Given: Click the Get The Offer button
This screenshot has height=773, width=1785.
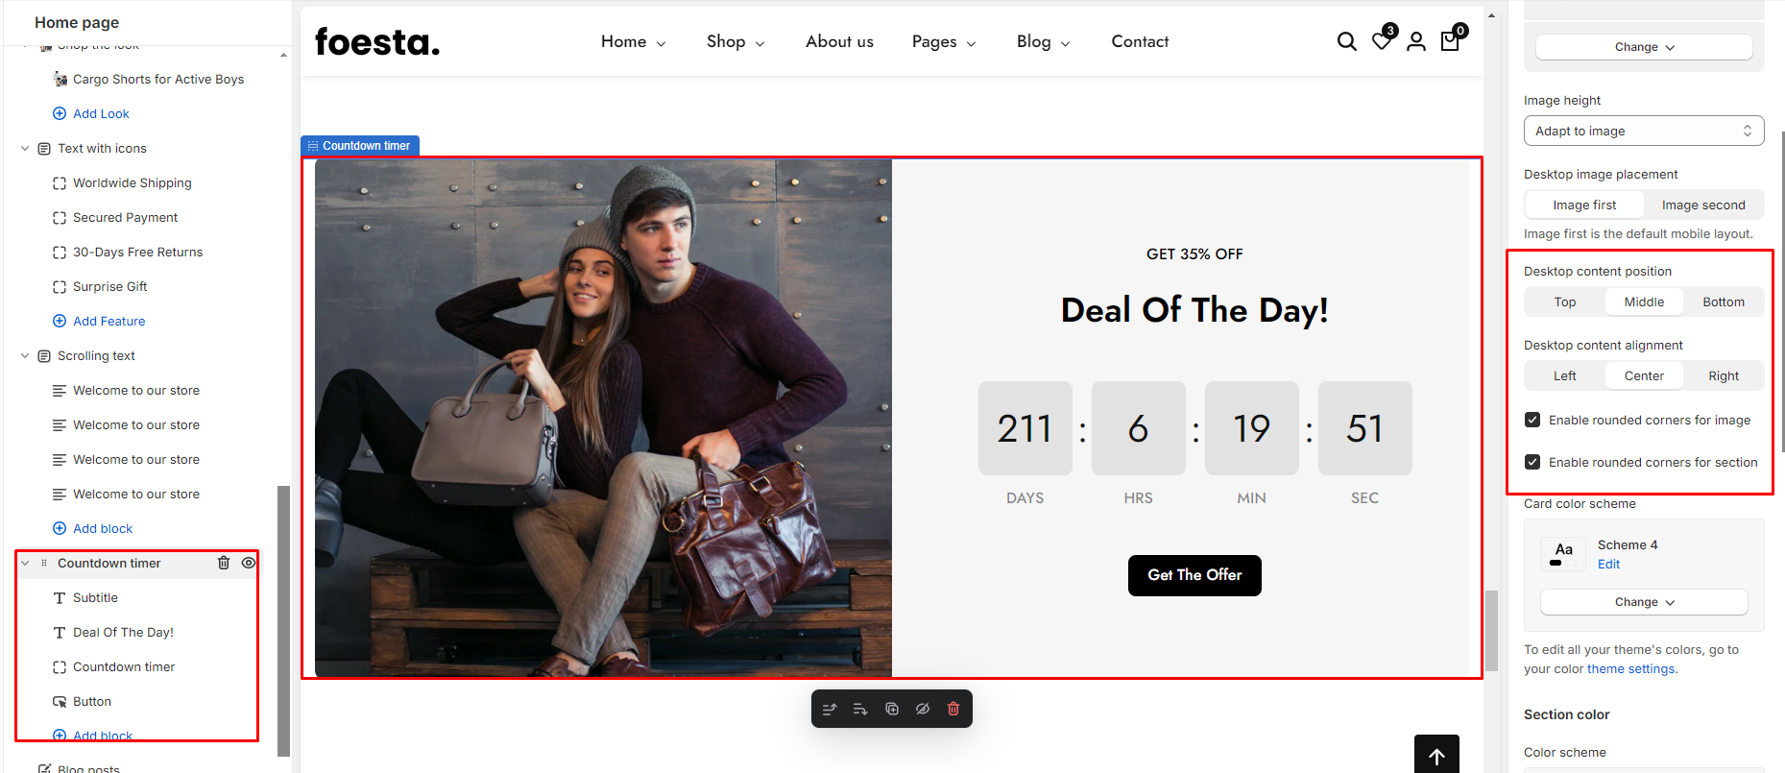Looking at the screenshot, I should (x=1194, y=575).
